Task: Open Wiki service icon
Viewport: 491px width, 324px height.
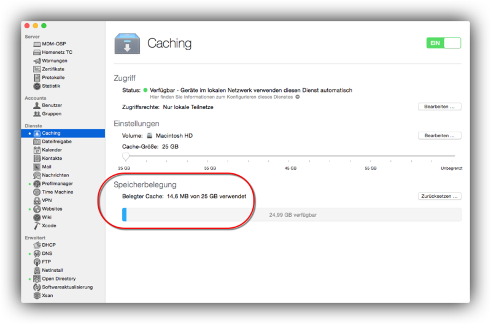Action: pos(37,217)
